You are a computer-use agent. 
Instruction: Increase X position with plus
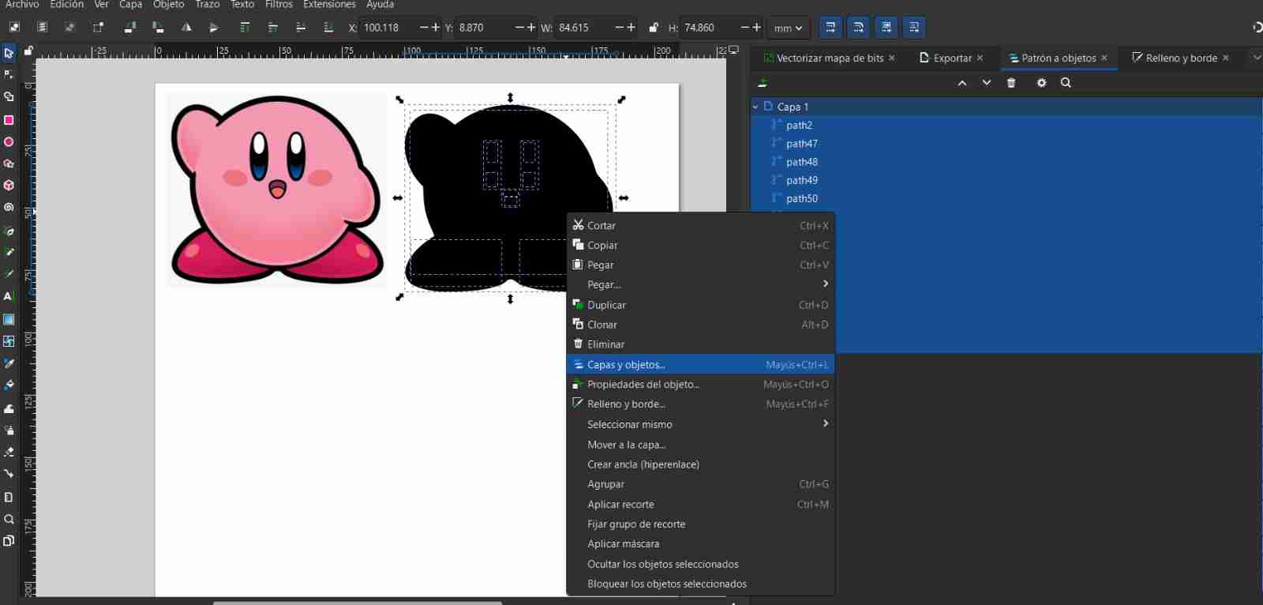click(x=436, y=28)
